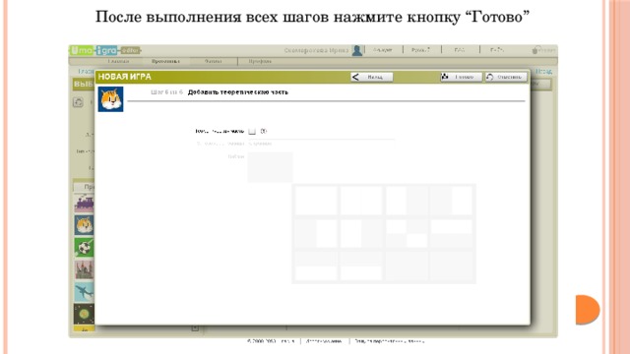Click the 'Назад' link at top right of background page
The height and width of the screenshot is (354, 630).
pos(543,71)
